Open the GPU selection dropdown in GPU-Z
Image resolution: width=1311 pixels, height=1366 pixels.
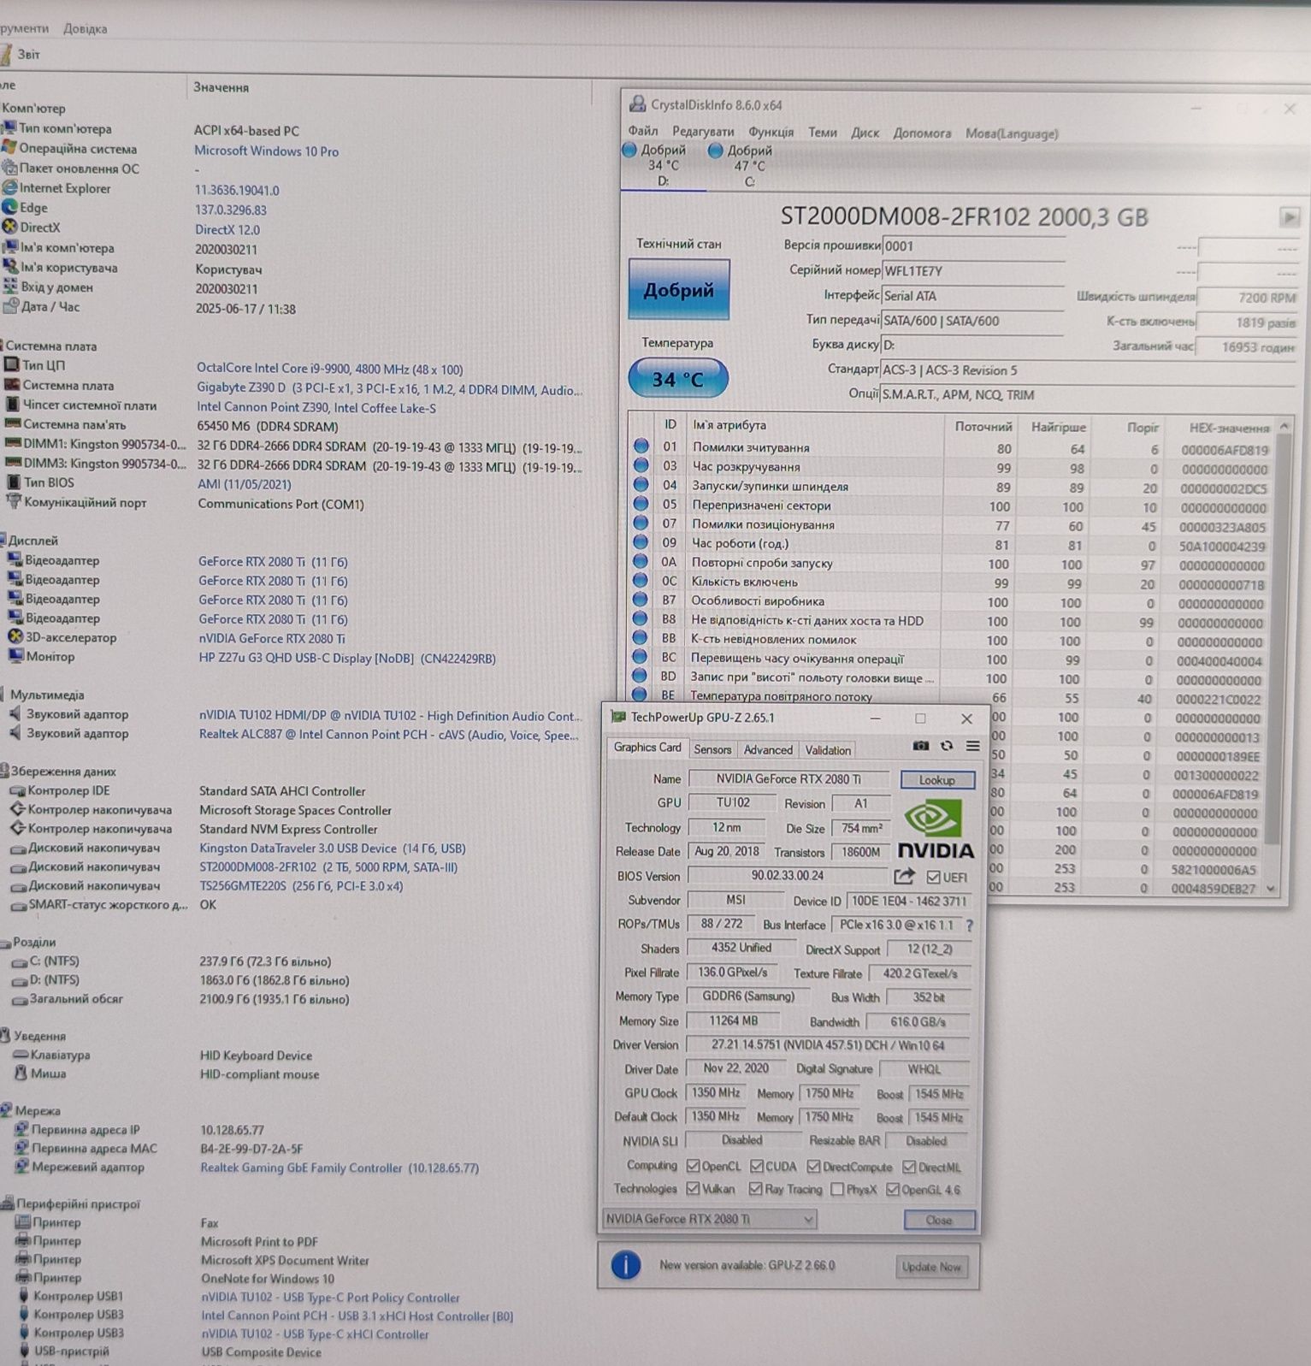710,1219
